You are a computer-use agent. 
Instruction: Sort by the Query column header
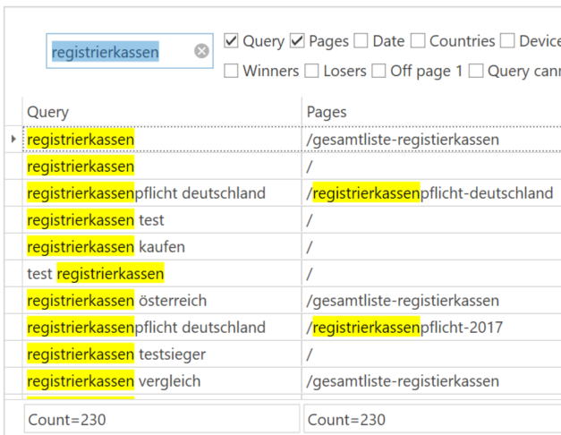pos(162,112)
